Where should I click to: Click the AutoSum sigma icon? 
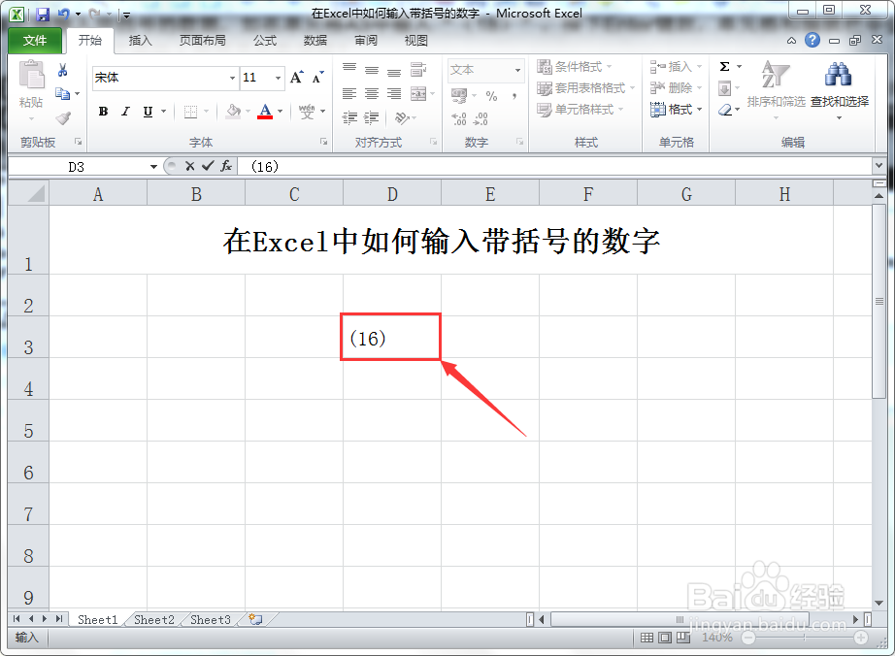(x=724, y=67)
